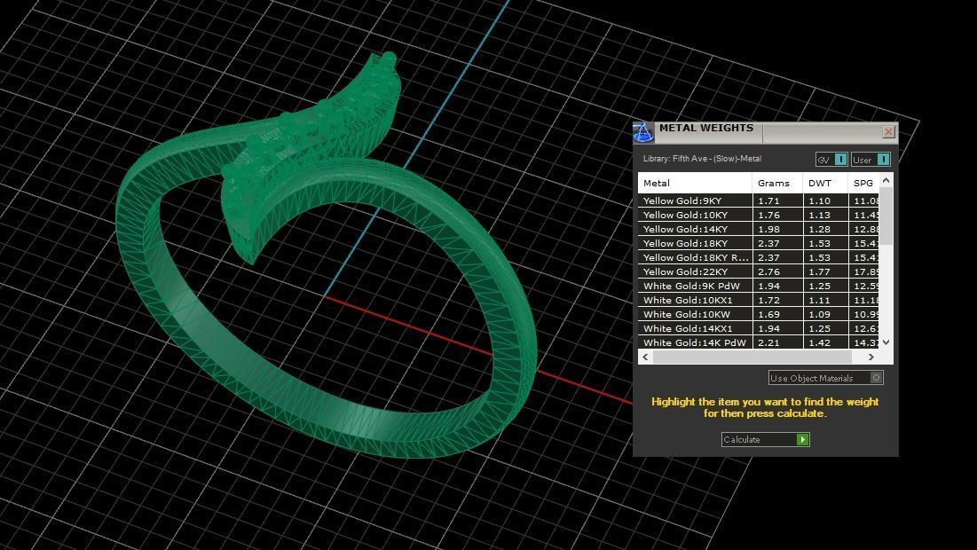Select the Yellow Gold:18KY R... row
977x550 pixels.
click(x=759, y=257)
